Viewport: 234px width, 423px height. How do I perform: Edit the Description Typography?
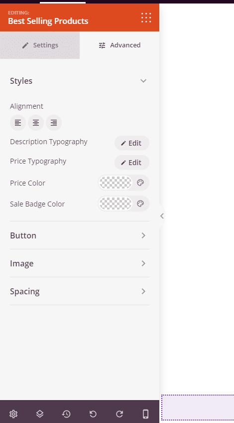tap(132, 143)
